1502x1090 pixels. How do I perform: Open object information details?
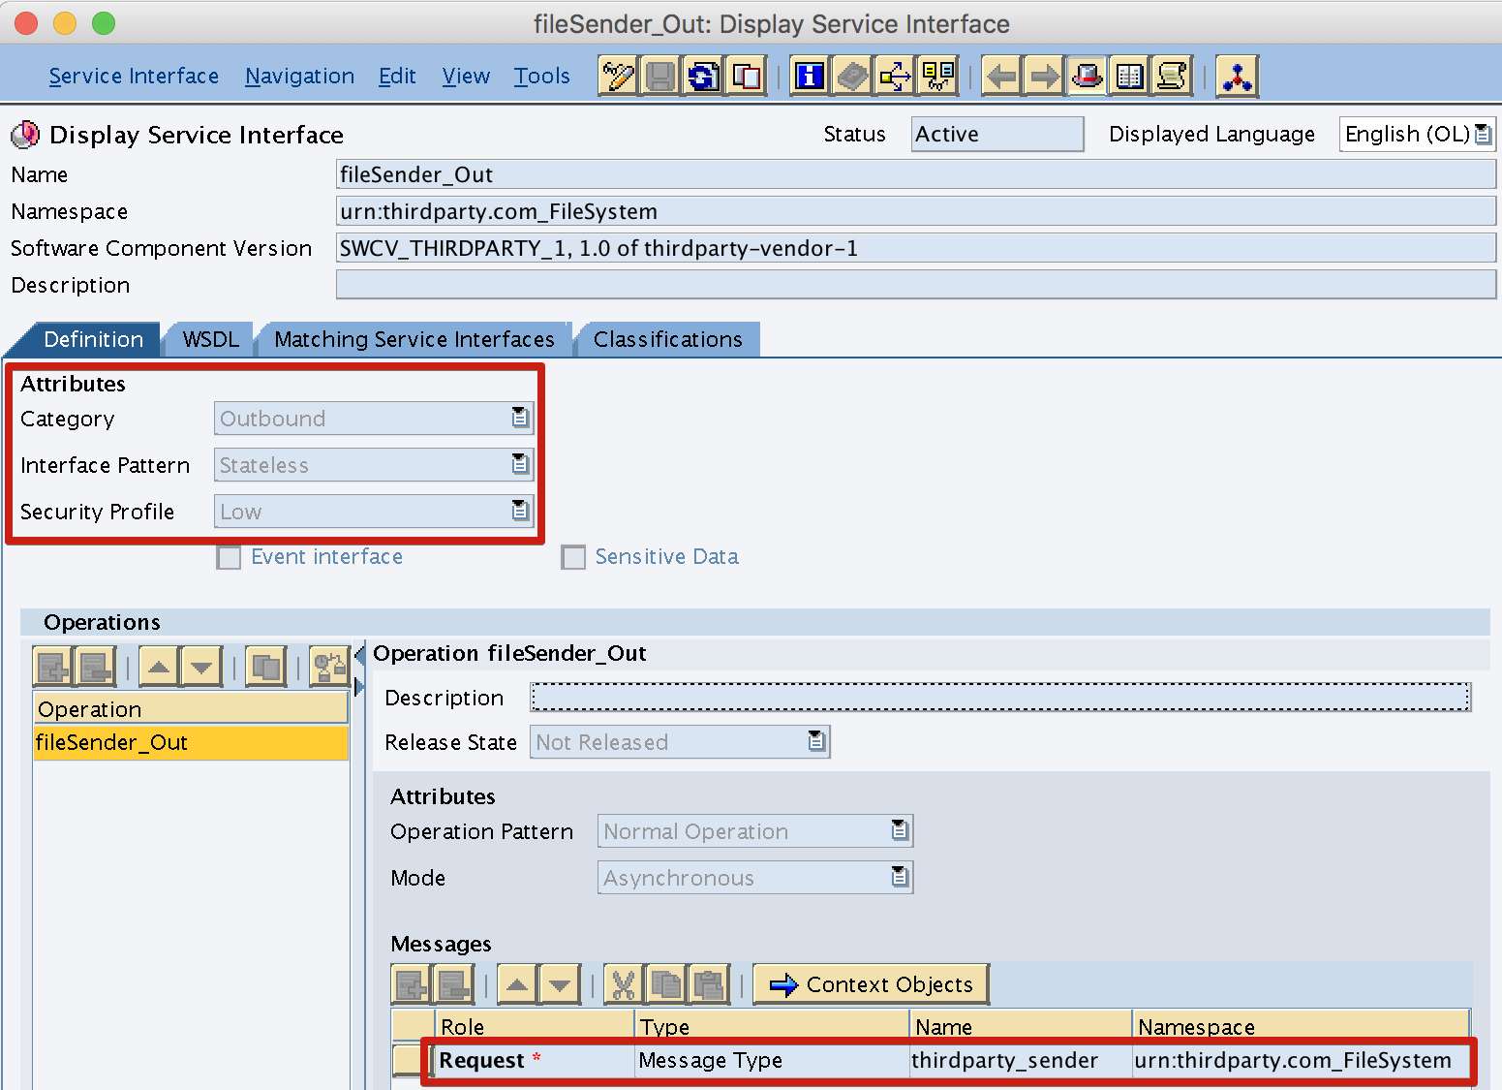point(810,75)
